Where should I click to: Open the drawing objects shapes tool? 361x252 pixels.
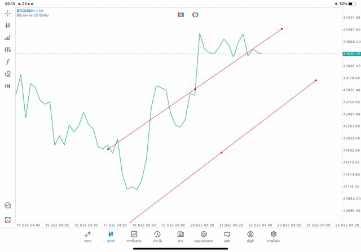(x=8, y=74)
